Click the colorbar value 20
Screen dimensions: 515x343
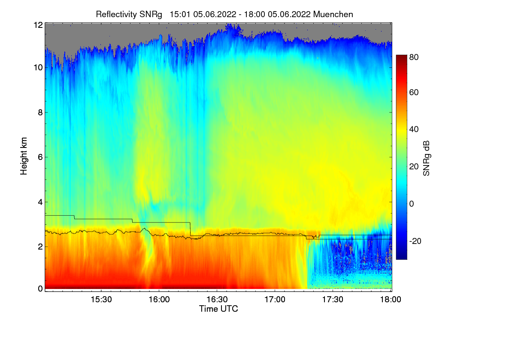point(414,166)
